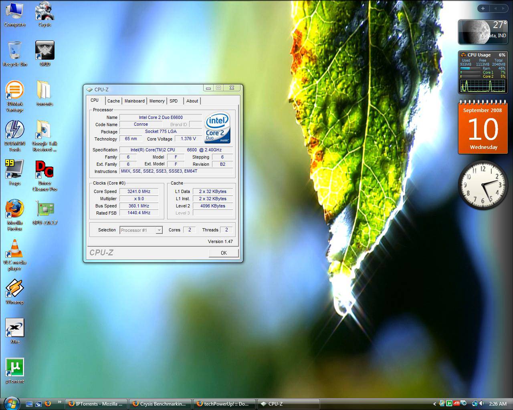This screenshot has width=513, height=410.
Task: Launch Driver Cleaner Pro shortcut
Action: pyautogui.click(x=44, y=175)
